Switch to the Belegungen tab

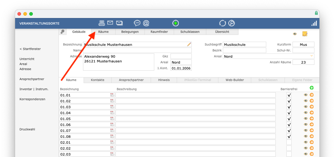(130, 32)
